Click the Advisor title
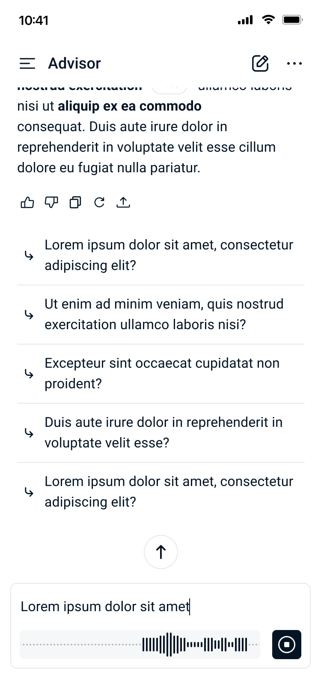 74,63
